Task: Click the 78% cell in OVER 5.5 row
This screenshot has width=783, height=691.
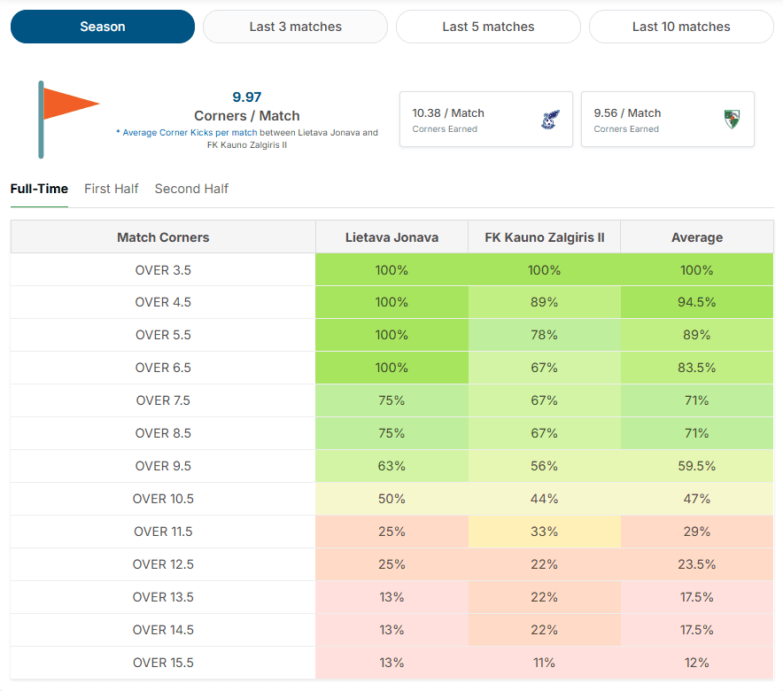Action: click(x=545, y=335)
